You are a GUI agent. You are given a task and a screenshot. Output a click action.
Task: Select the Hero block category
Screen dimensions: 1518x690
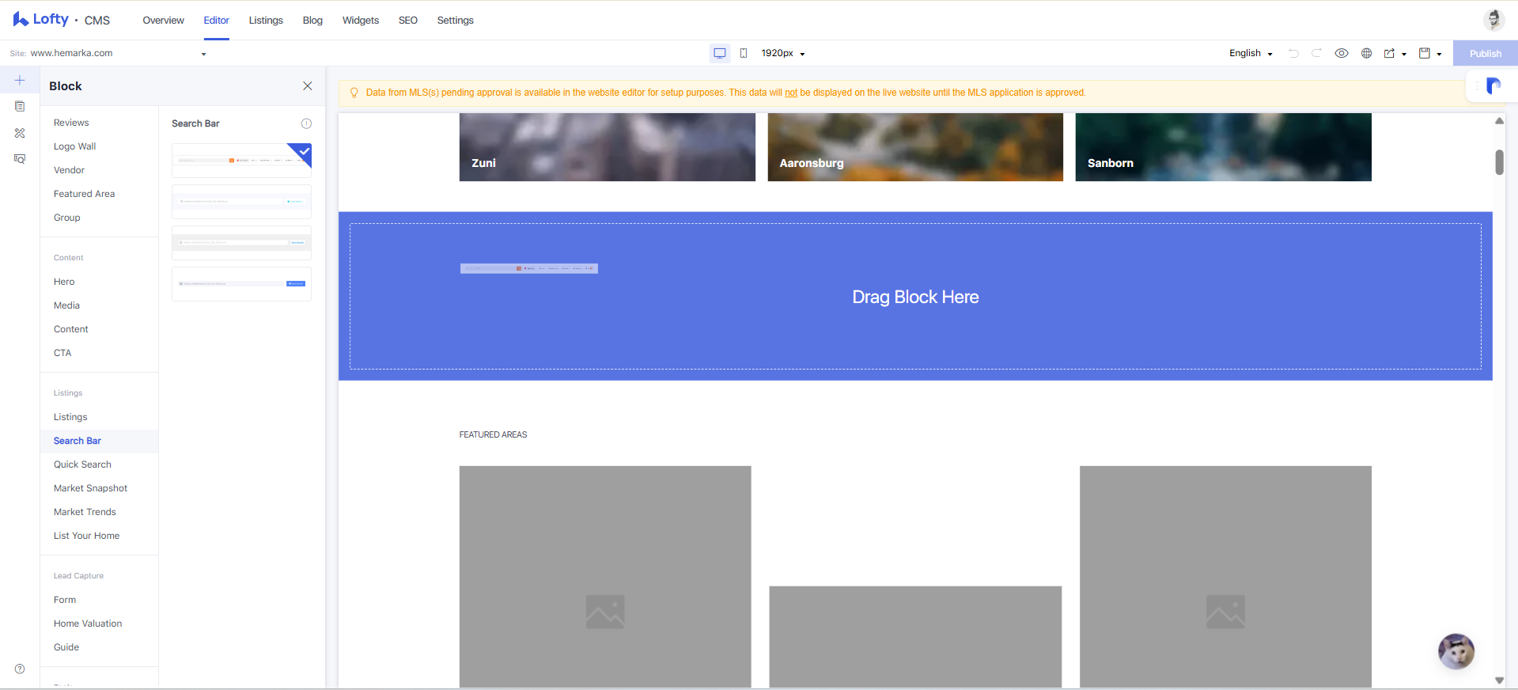point(64,282)
